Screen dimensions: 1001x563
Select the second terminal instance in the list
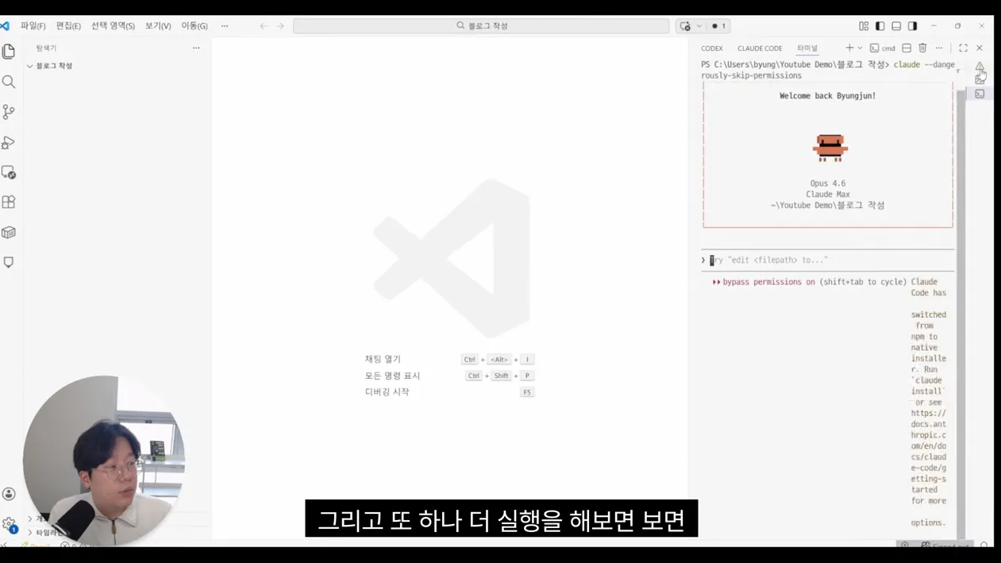[x=980, y=79]
